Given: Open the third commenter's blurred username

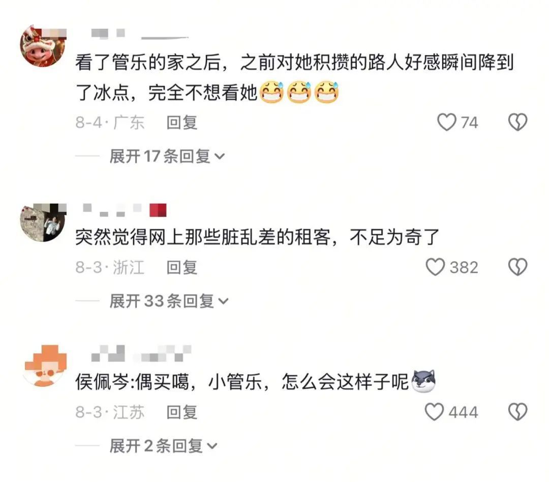Looking at the screenshot, I should pos(141,353).
